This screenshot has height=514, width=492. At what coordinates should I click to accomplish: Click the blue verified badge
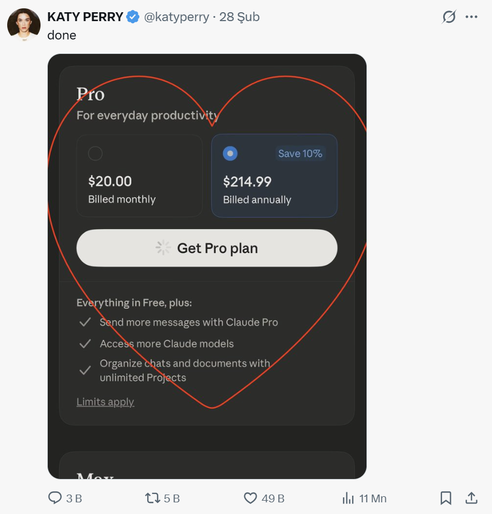click(x=133, y=17)
